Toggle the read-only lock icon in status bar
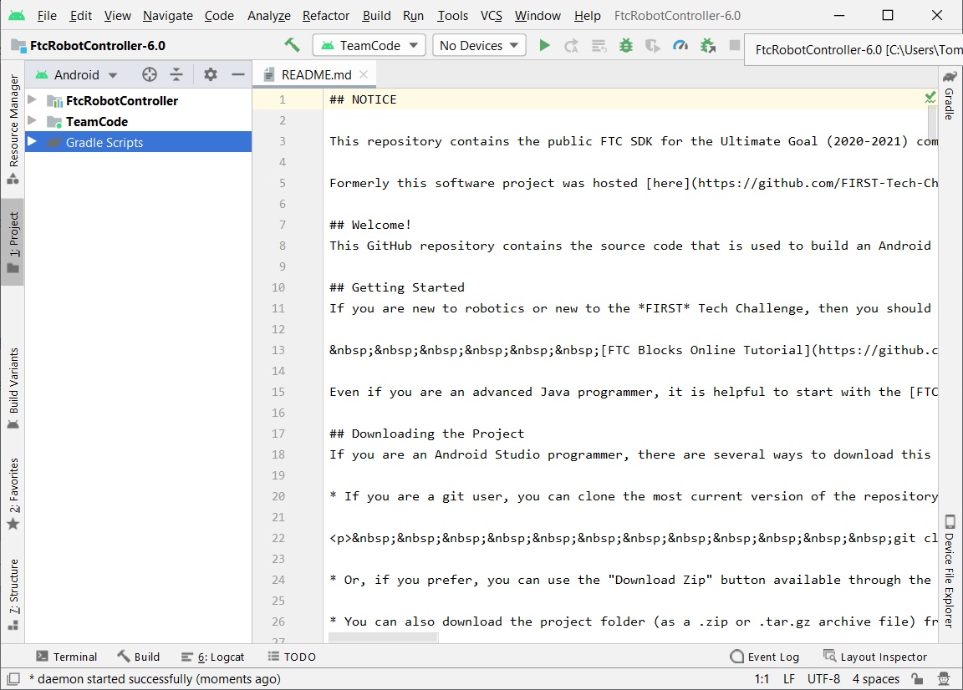The height and width of the screenshot is (690, 963). (x=917, y=679)
